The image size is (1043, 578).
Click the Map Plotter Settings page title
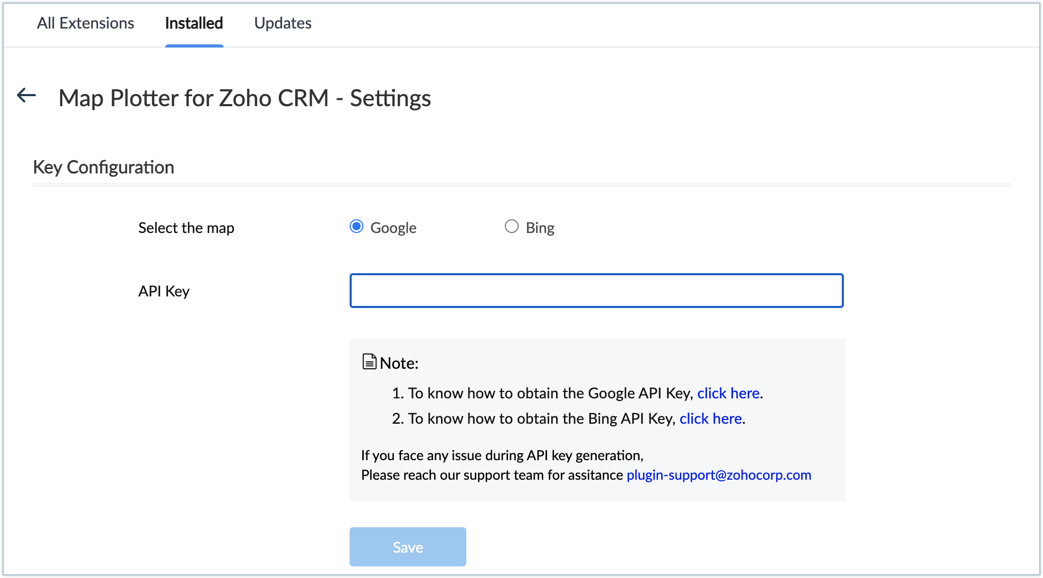point(245,98)
